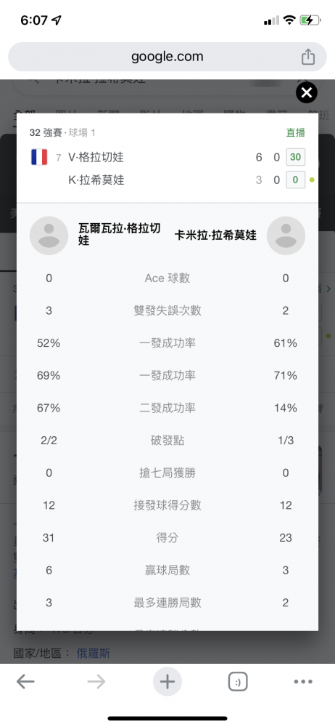Image resolution: width=335 pixels, height=727 pixels.
Task: Open a new tab with the plus button
Action: (167, 682)
